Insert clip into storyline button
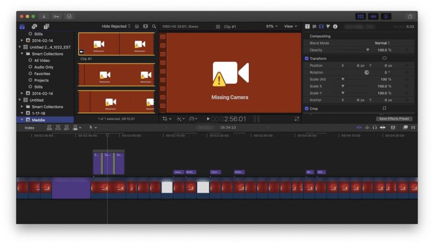The image size is (434, 243). coord(58,128)
